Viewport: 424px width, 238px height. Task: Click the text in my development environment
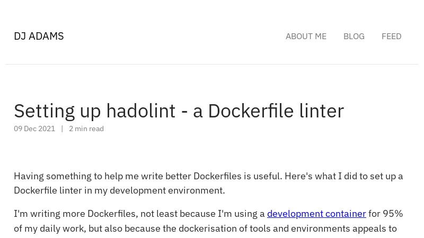[154, 190]
